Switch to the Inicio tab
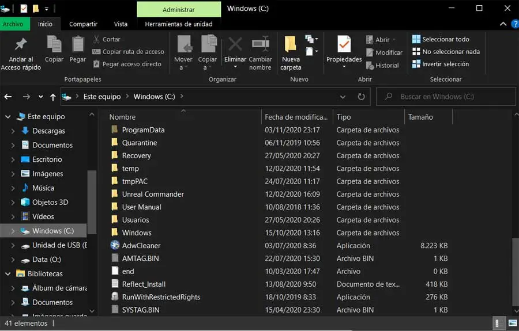 tap(45, 24)
